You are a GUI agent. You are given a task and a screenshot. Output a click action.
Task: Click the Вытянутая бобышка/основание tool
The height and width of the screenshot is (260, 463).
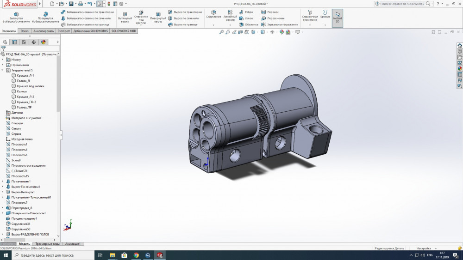point(16,17)
